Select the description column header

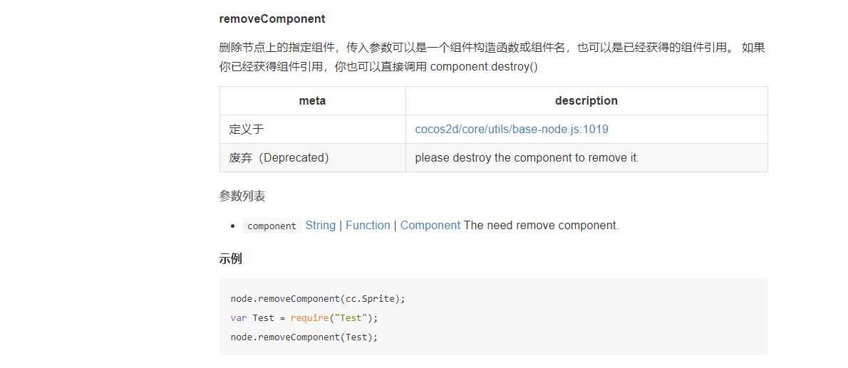click(x=586, y=101)
